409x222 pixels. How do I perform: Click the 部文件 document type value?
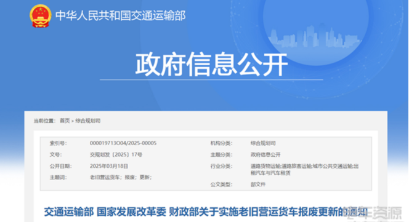(x=258, y=184)
